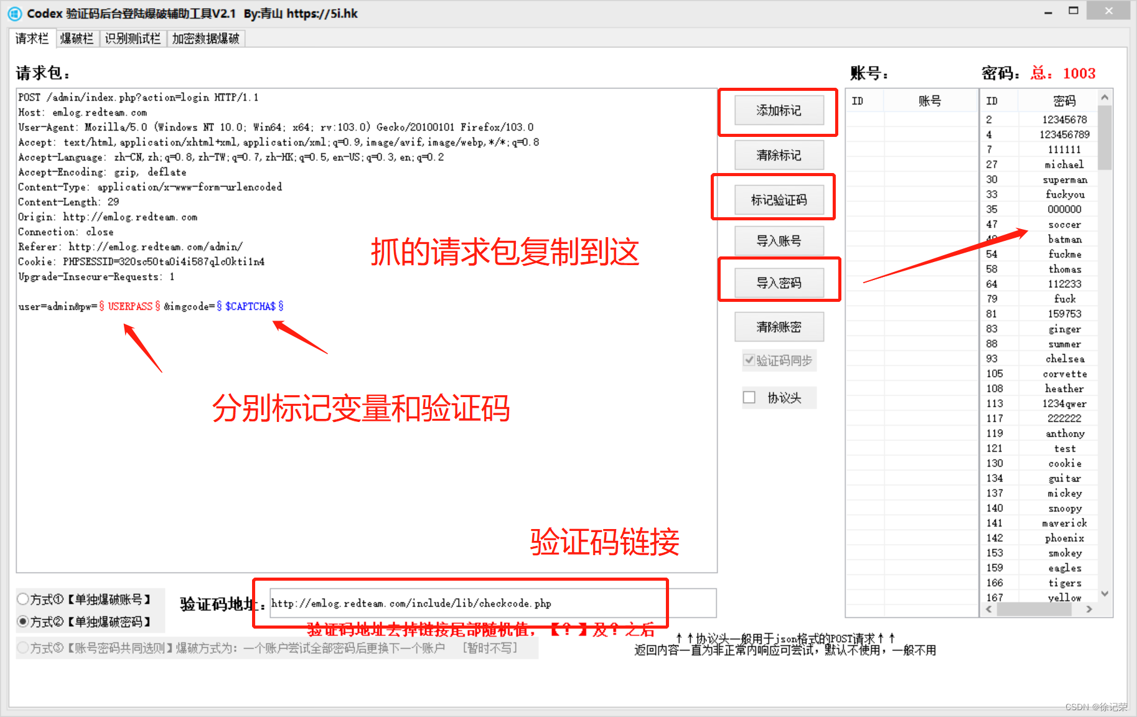Screen dimensions: 1137x717
Task: Switch to the 请求栏 tab
Action: point(32,39)
